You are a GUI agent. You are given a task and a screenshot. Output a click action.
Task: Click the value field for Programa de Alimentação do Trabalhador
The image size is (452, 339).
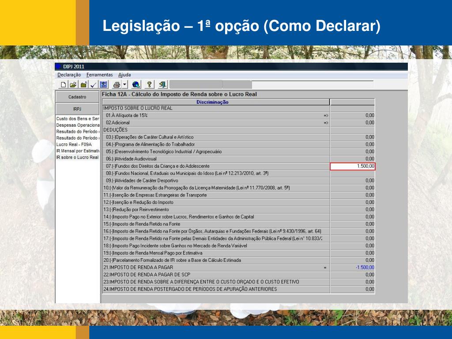coord(353,144)
